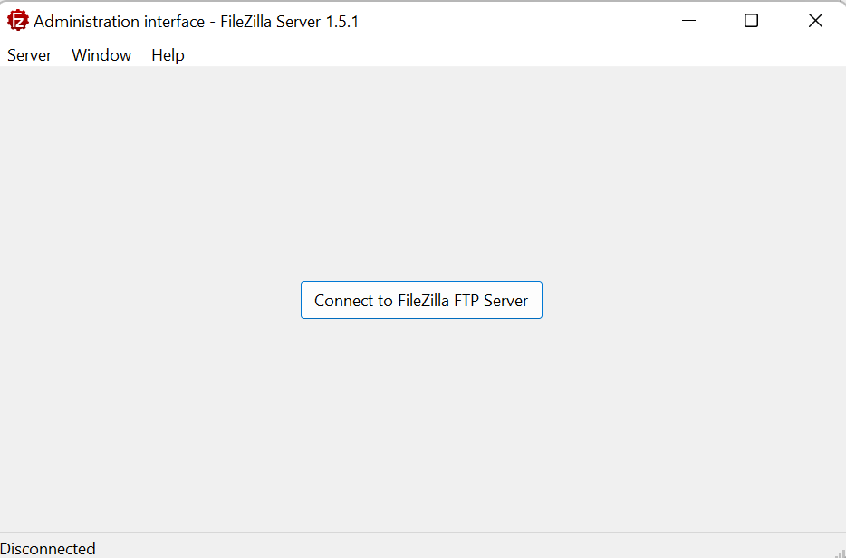This screenshot has width=846, height=558.
Task: Click the FileZilla Server logo icon
Action: pyautogui.click(x=17, y=21)
